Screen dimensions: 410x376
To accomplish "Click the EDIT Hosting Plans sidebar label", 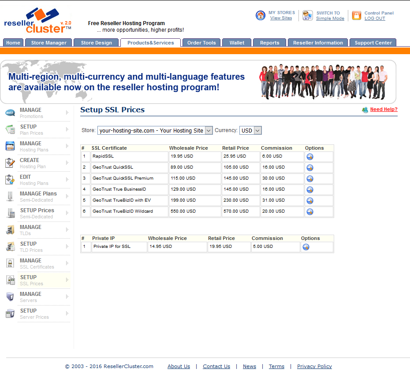I will [34, 180].
